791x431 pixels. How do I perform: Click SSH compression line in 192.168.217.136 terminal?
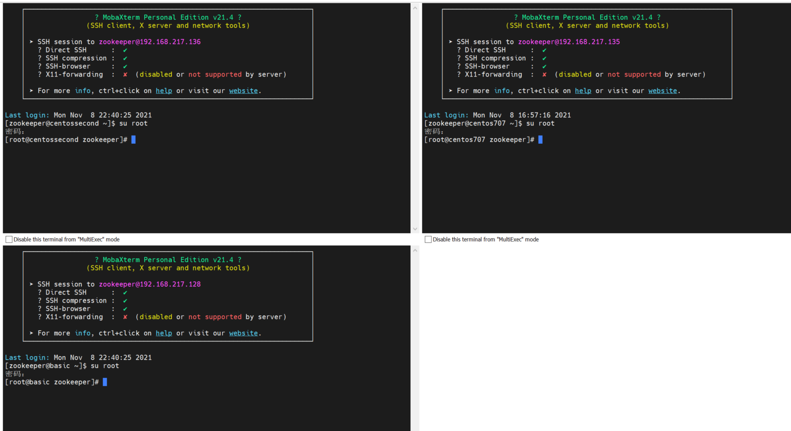(x=83, y=58)
